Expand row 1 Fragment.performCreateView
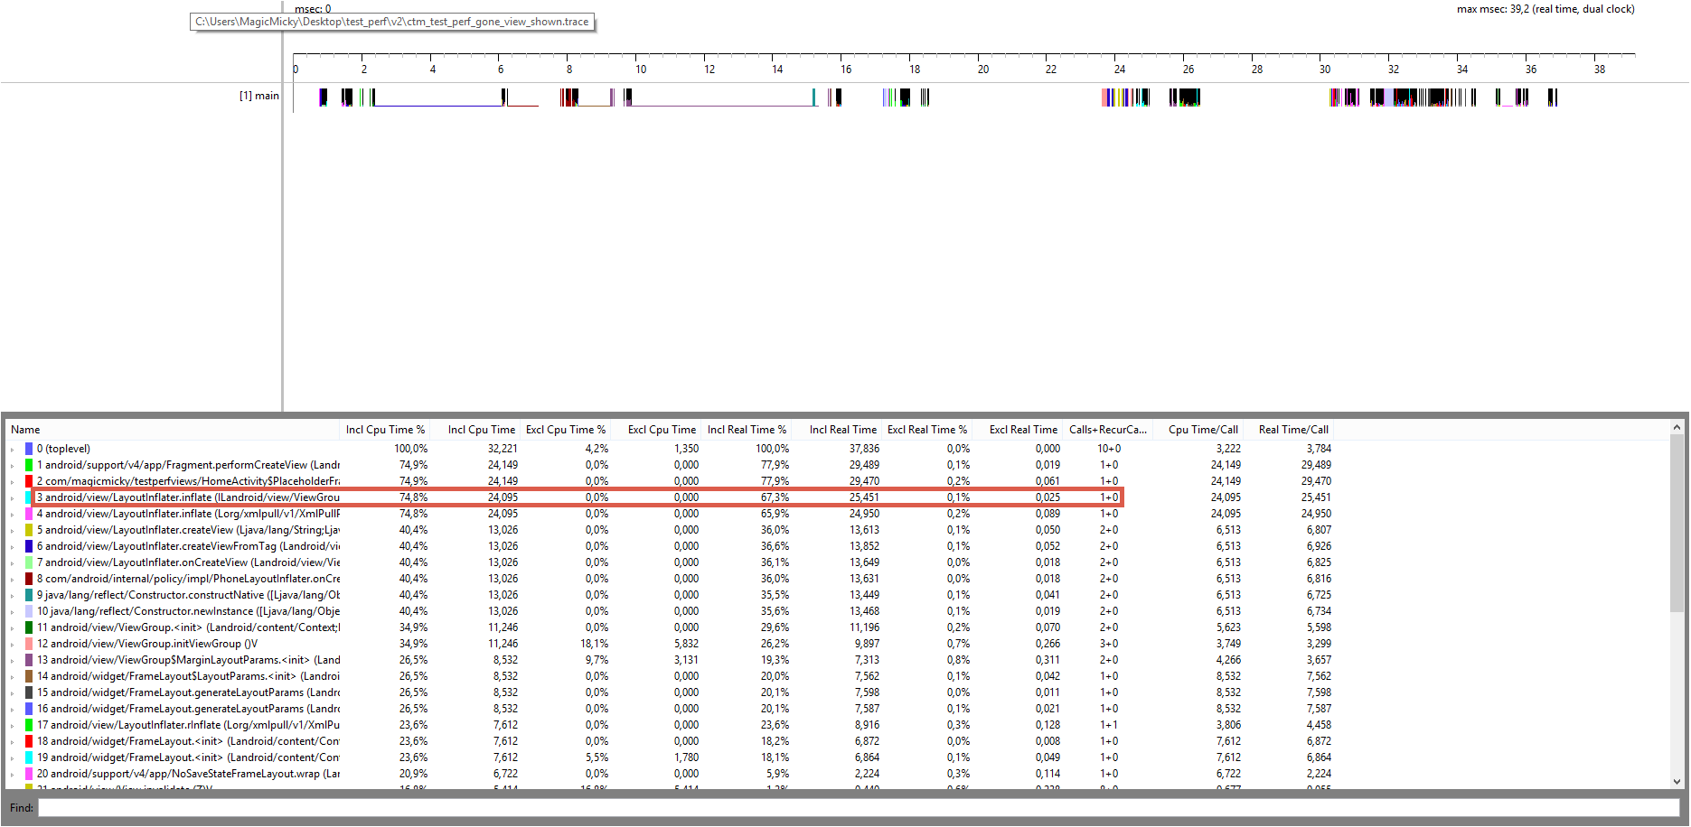Image resolution: width=1691 pixels, height=827 pixels. 12,466
